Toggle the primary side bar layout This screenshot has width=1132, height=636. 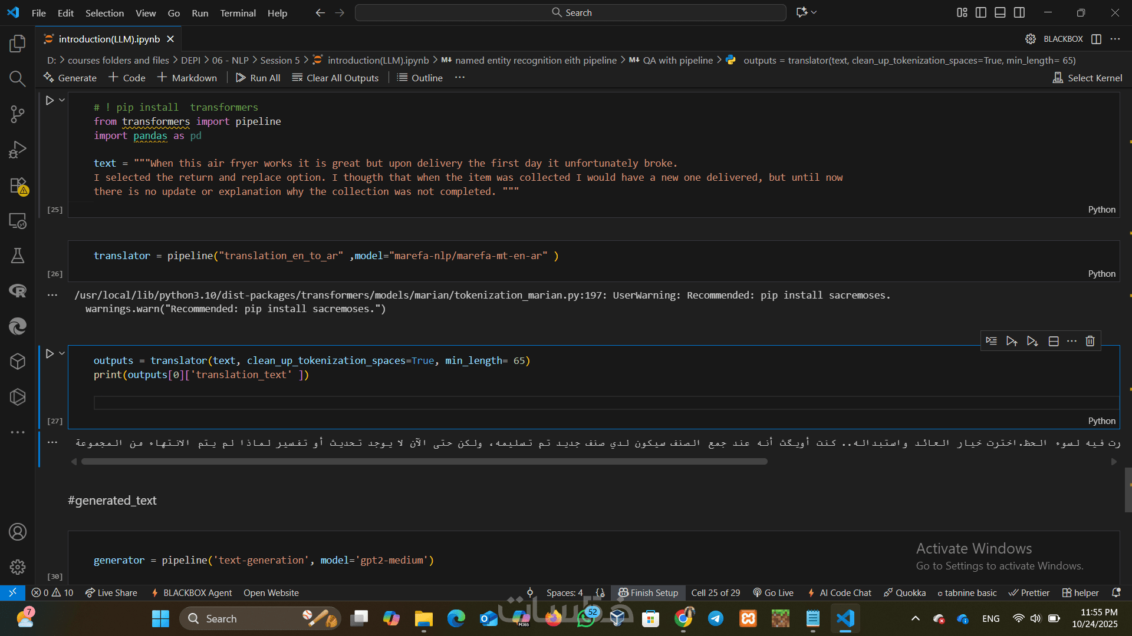coord(981,12)
